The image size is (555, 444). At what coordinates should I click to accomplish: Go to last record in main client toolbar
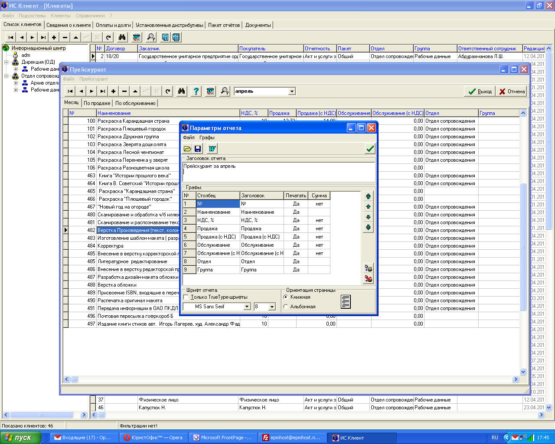point(43,37)
